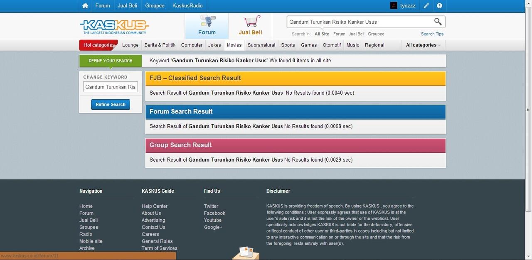The height and width of the screenshot is (260, 532).
Task: Open the Youtube link
Action: pyautogui.click(x=213, y=220)
